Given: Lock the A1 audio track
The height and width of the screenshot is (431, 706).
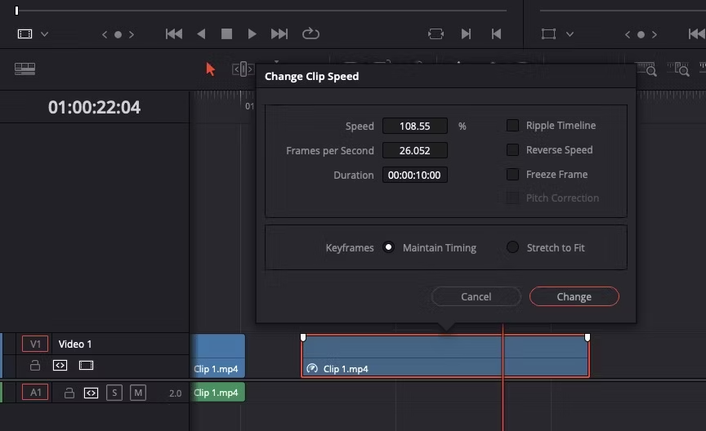Looking at the screenshot, I should 69,393.
